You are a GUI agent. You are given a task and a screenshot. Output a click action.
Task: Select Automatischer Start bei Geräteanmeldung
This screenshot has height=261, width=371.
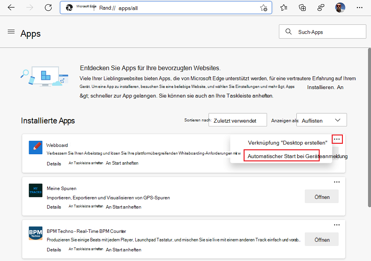click(x=298, y=156)
